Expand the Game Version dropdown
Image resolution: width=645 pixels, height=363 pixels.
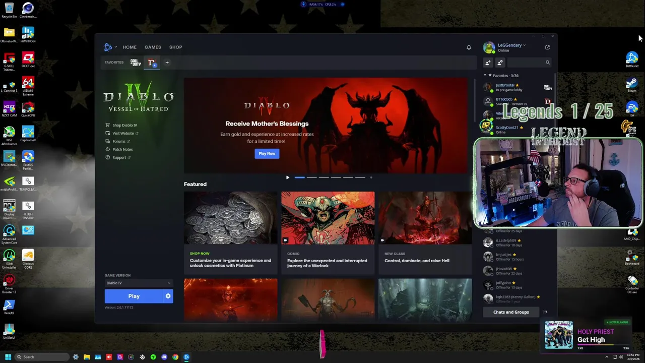tap(139, 283)
